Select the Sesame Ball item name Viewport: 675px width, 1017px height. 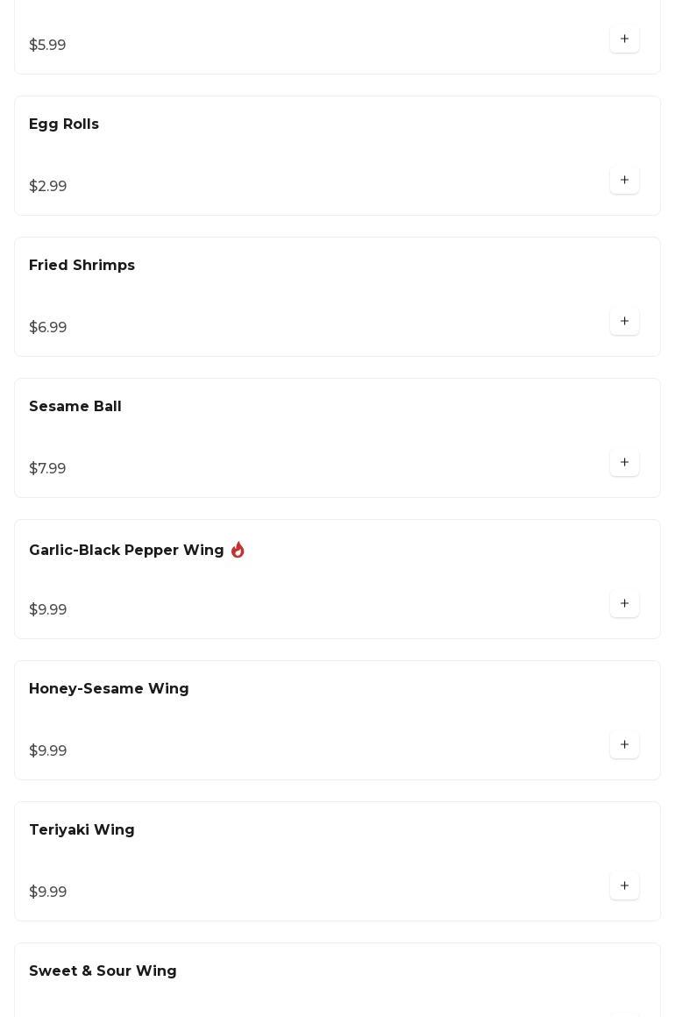coord(75,406)
